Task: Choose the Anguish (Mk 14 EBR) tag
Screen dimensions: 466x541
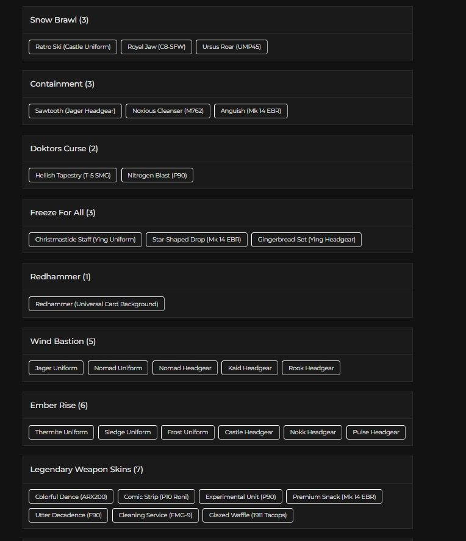Action: (251, 111)
